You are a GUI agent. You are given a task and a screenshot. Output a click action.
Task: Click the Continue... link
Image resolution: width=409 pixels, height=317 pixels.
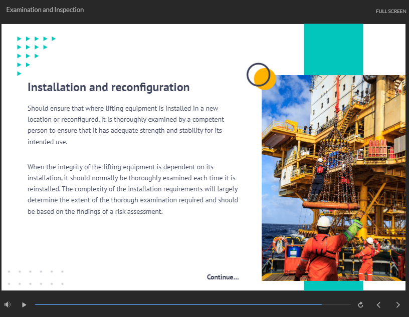[223, 277]
